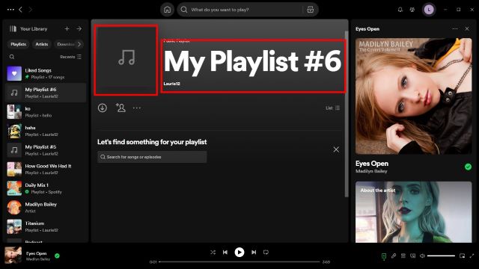Show more library filter chips
Image resolution: width=479 pixels, height=269 pixels.
[x=79, y=44]
